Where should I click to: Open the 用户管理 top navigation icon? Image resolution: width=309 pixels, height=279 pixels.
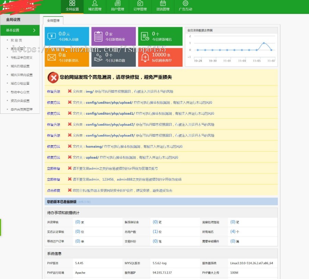pyautogui.click(x=117, y=6)
